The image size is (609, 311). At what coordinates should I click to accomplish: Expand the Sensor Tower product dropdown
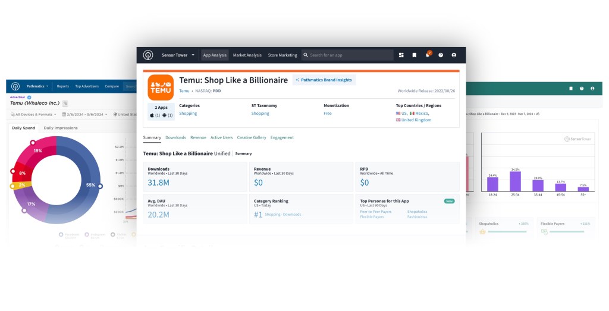[x=177, y=55]
